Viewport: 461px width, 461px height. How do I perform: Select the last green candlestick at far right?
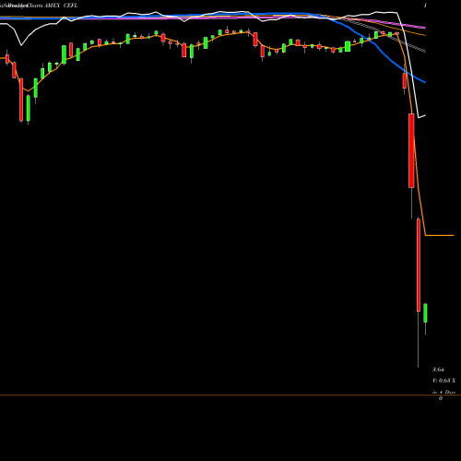coord(425,313)
